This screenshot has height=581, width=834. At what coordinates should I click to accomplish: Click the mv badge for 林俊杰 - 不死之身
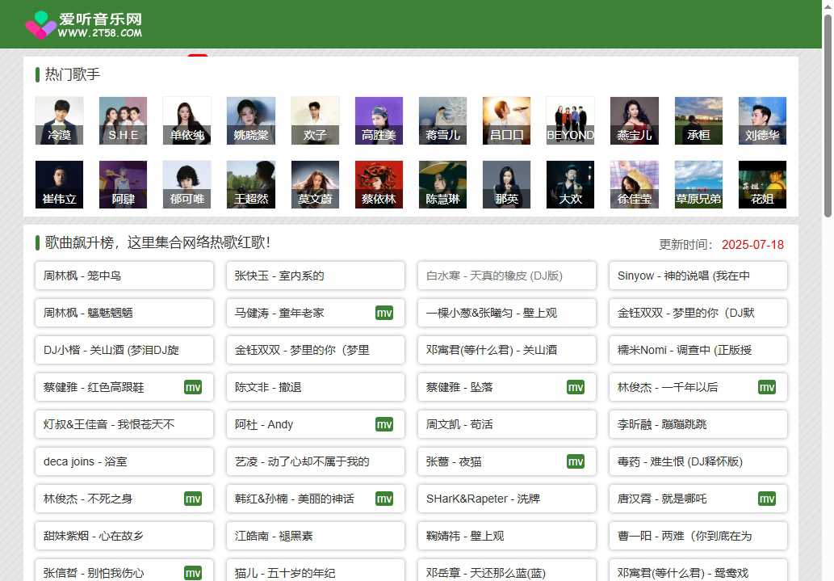[193, 499]
